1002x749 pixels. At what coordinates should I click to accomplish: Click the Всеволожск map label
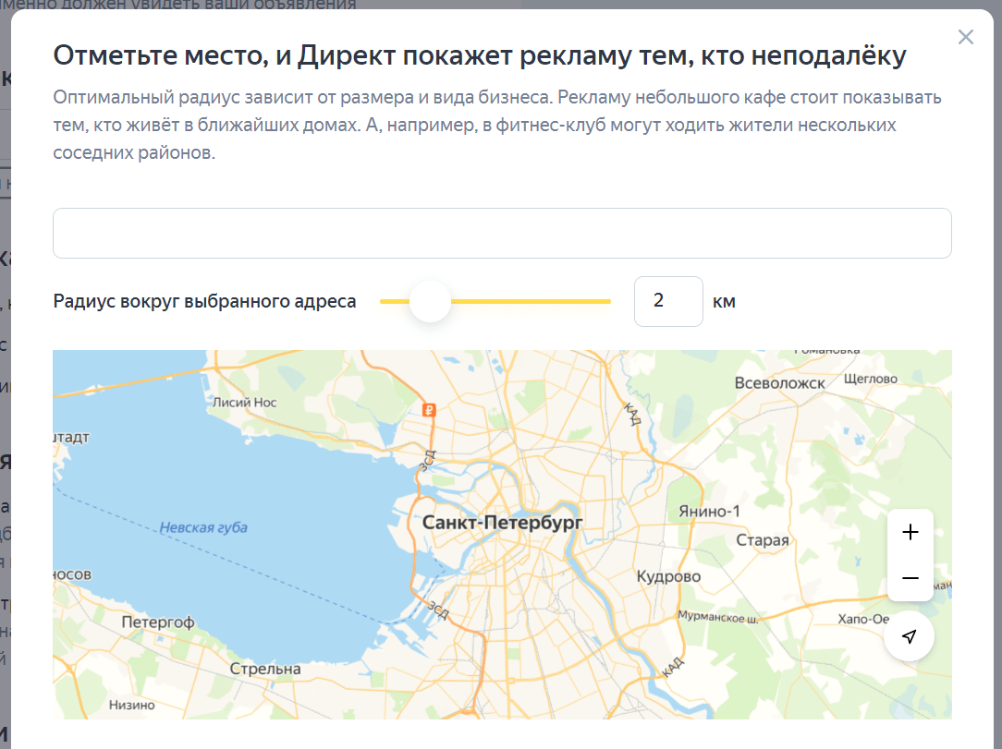click(x=779, y=383)
